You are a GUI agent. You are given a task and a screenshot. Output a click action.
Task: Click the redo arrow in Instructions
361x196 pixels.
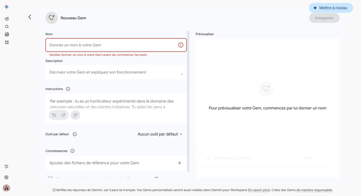pos(63,115)
